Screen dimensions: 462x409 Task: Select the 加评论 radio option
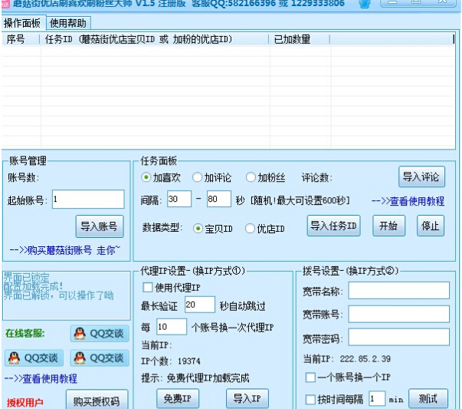(x=212, y=178)
